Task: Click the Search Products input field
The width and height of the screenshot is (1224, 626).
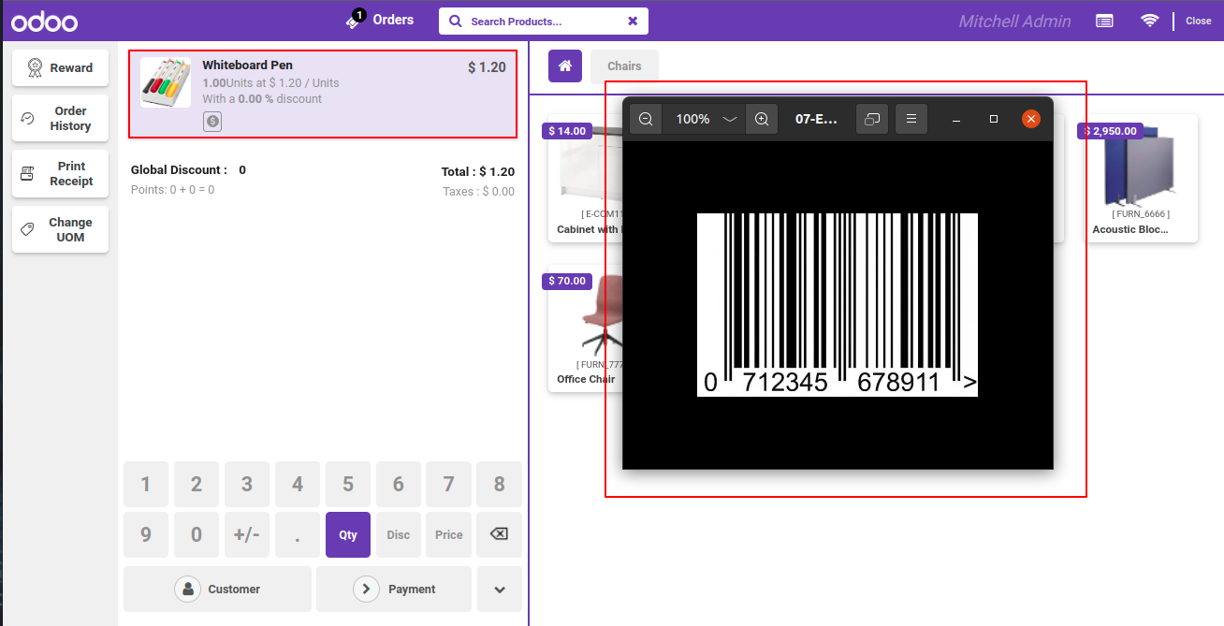Action: (x=544, y=21)
